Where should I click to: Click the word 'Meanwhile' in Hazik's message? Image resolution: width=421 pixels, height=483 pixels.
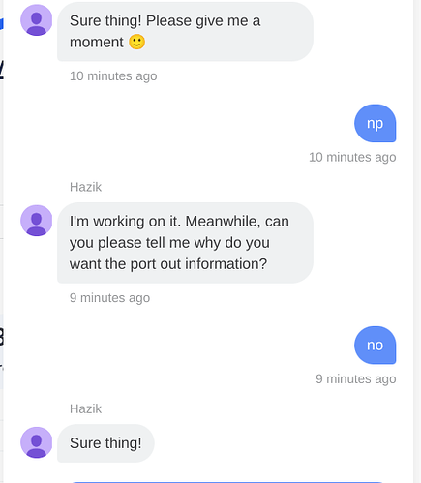coord(223,222)
